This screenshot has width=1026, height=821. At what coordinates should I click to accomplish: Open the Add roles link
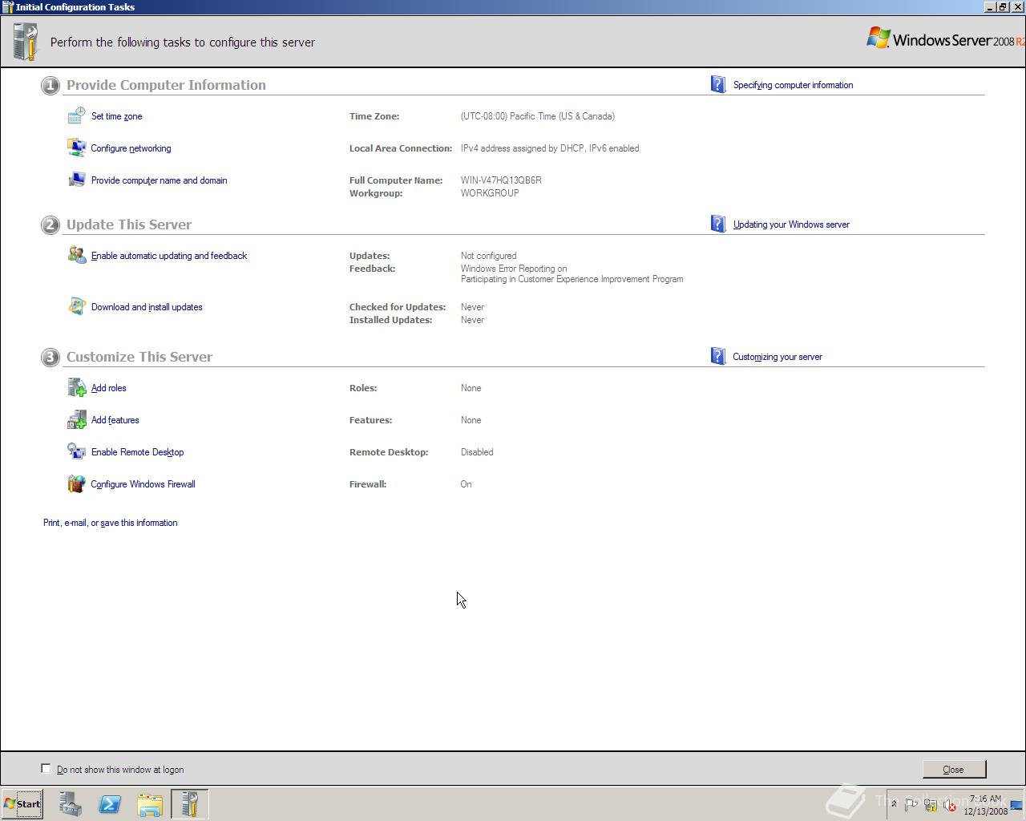[109, 388]
